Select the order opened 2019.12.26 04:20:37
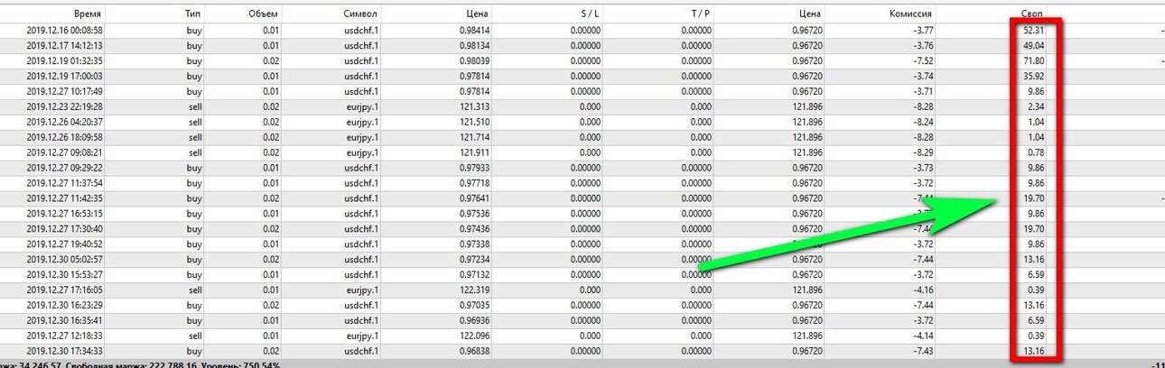The width and height of the screenshot is (1165, 368). tap(582, 123)
